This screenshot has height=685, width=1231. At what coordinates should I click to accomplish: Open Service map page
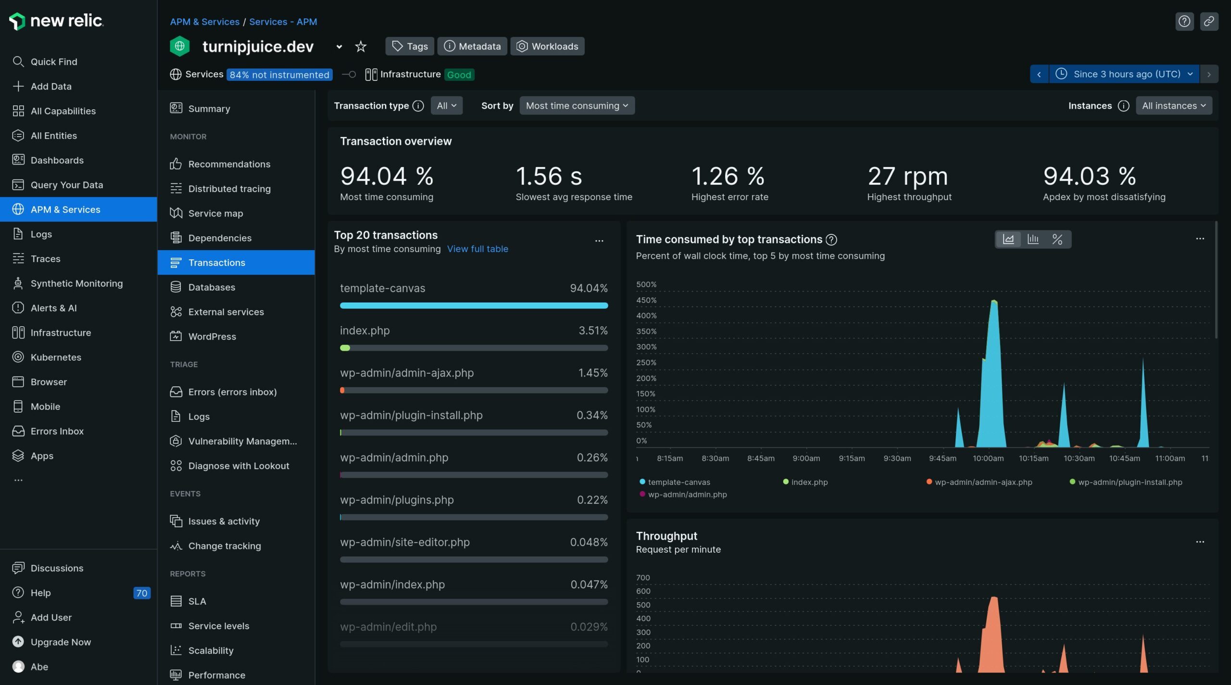click(236, 213)
